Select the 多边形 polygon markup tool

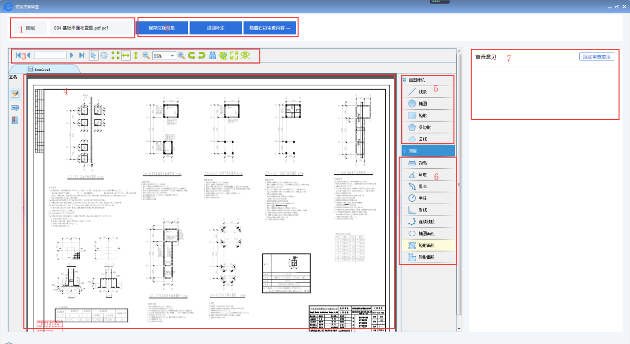(428, 127)
